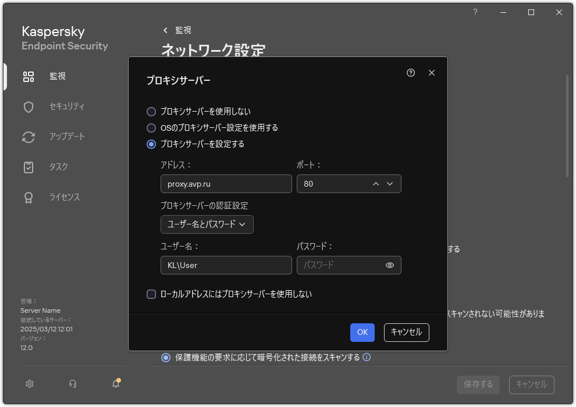
Task: Show the password using the eye icon
Action: [391, 265]
